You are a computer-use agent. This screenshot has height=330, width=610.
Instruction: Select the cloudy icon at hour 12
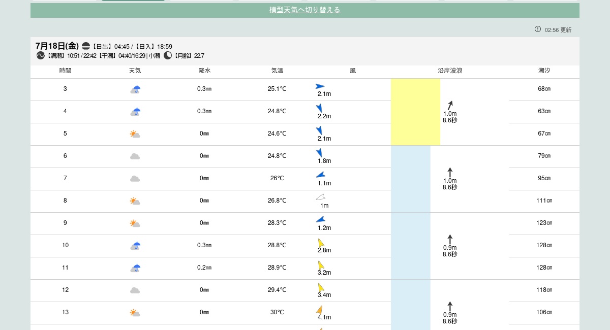135,290
